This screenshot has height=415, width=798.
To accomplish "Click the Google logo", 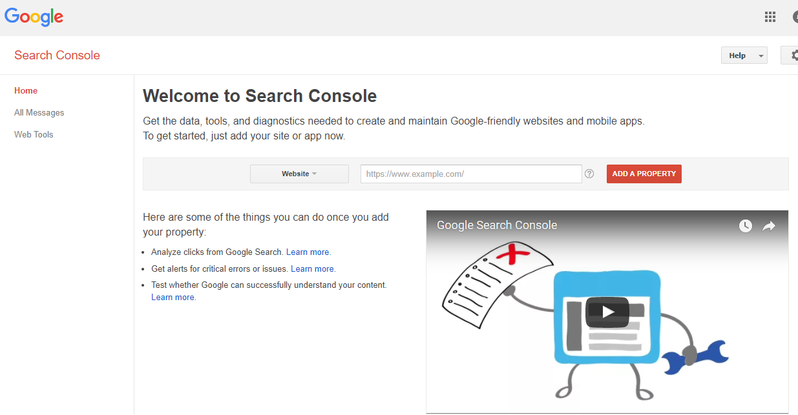I will pyautogui.click(x=34, y=17).
